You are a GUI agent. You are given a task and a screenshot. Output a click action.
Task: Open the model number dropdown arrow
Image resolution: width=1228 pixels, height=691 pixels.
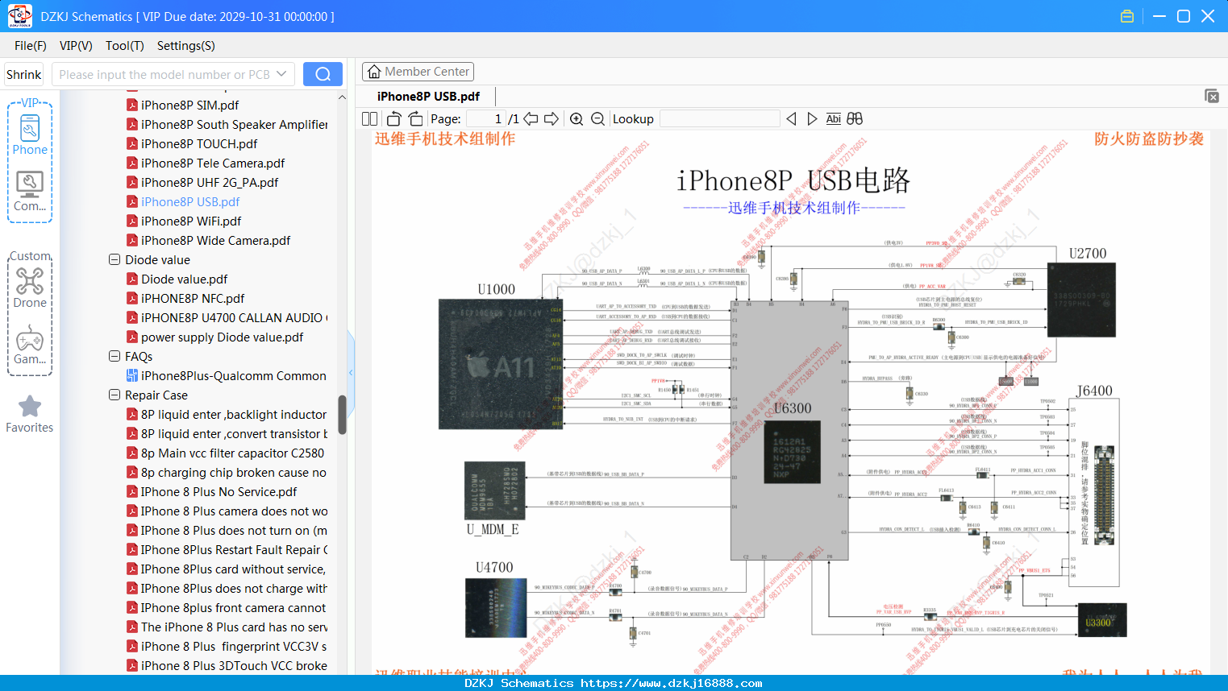[281, 74]
